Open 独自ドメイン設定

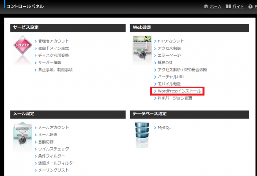click(x=54, y=48)
